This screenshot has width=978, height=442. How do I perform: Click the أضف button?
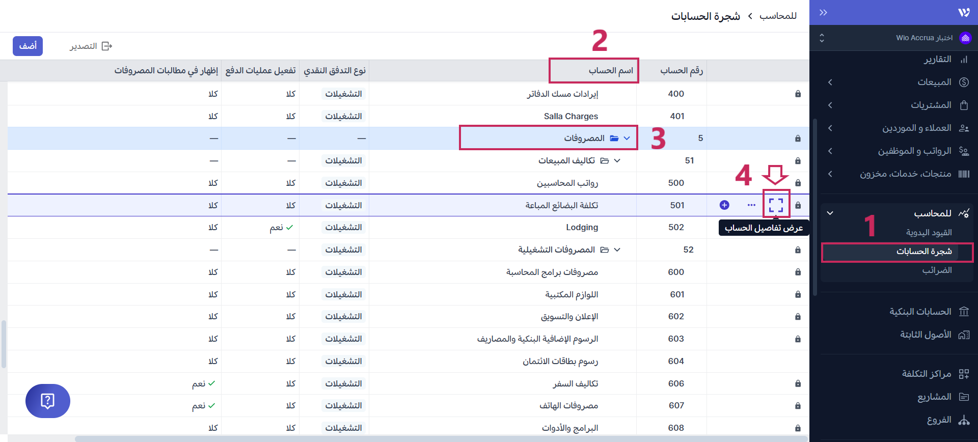coord(28,46)
